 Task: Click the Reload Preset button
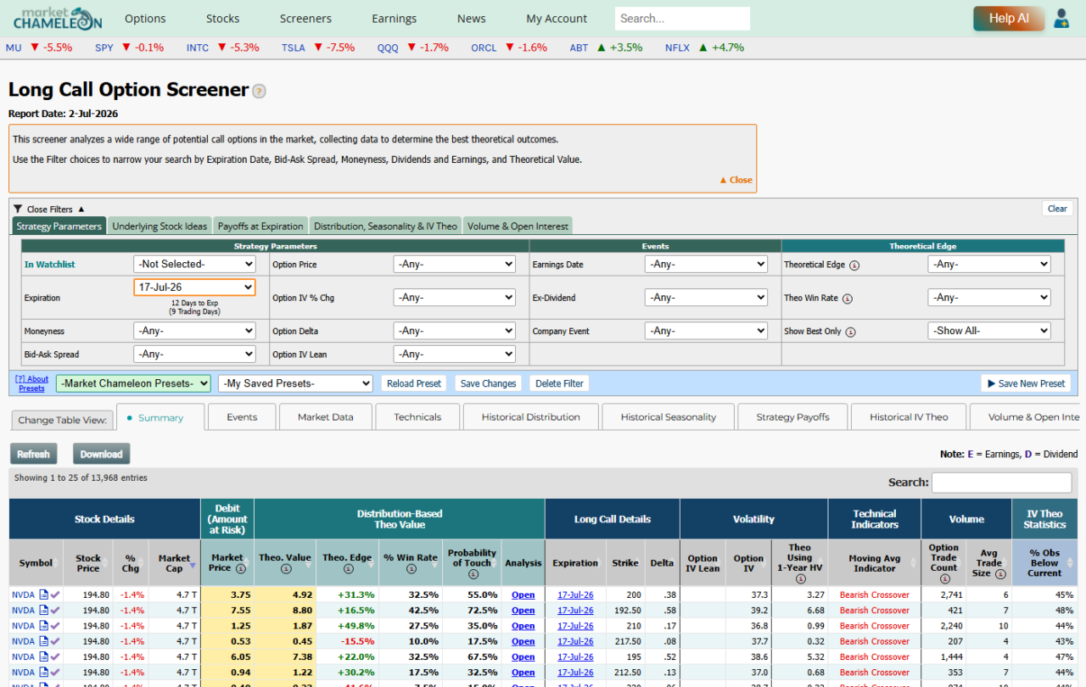(x=414, y=383)
